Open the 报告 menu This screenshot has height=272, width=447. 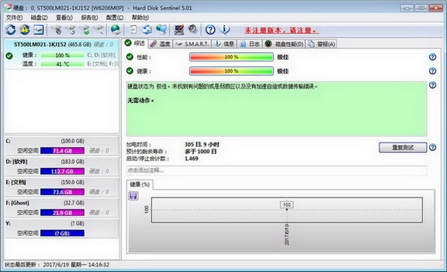[89, 18]
